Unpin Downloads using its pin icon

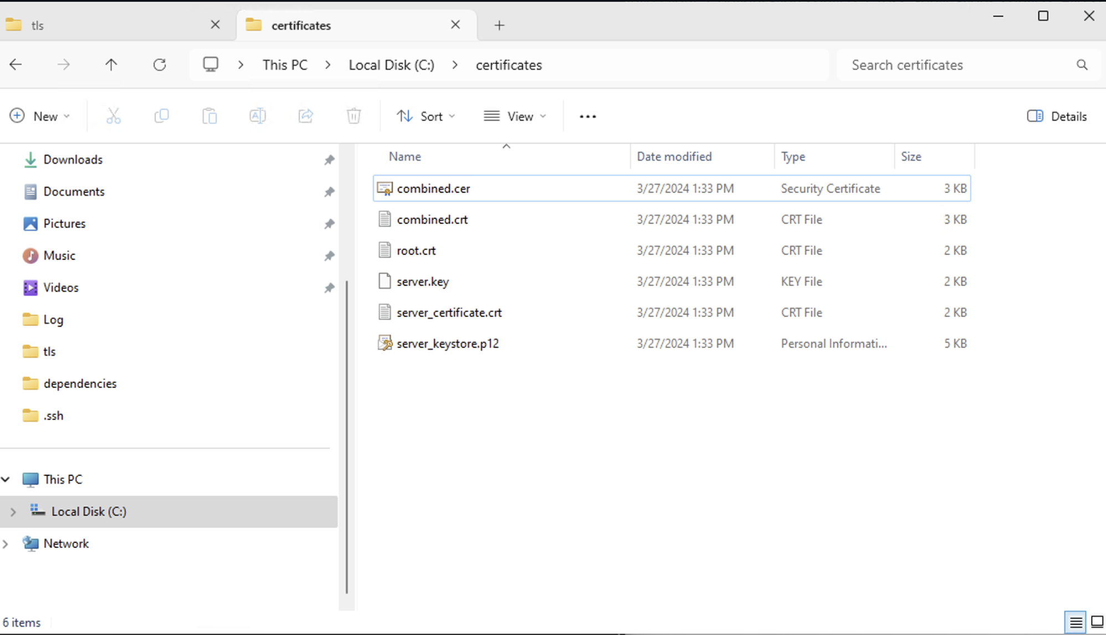[329, 160]
